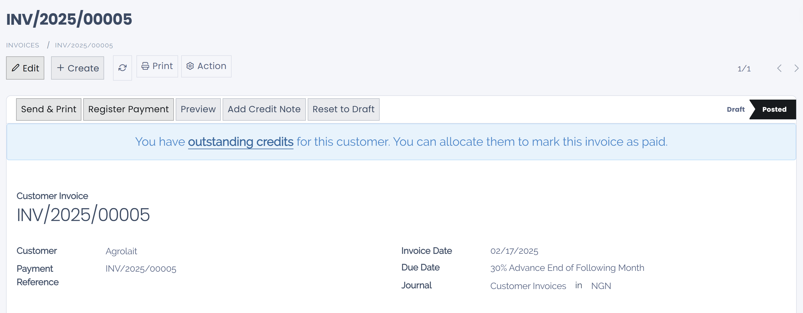Click the Agrolait customer field

(121, 251)
